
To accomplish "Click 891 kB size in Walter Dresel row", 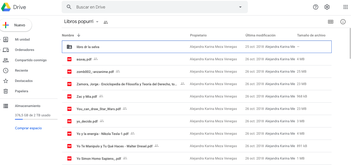I will pos(302,146).
